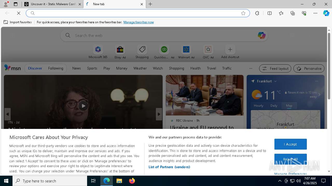
Task: Click Add shortcut plus tile
Action: coord(230,52)
